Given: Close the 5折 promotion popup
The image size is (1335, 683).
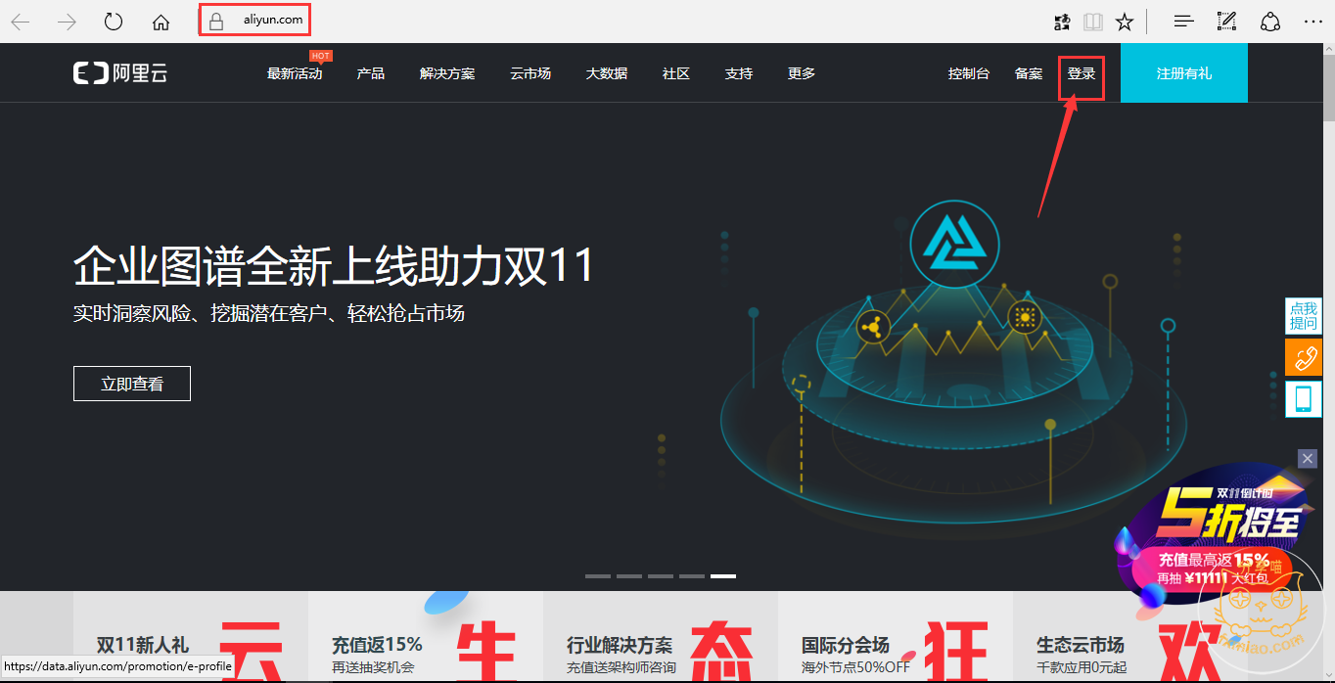Looking at the screenshot, I should [x=1308, y=458].
